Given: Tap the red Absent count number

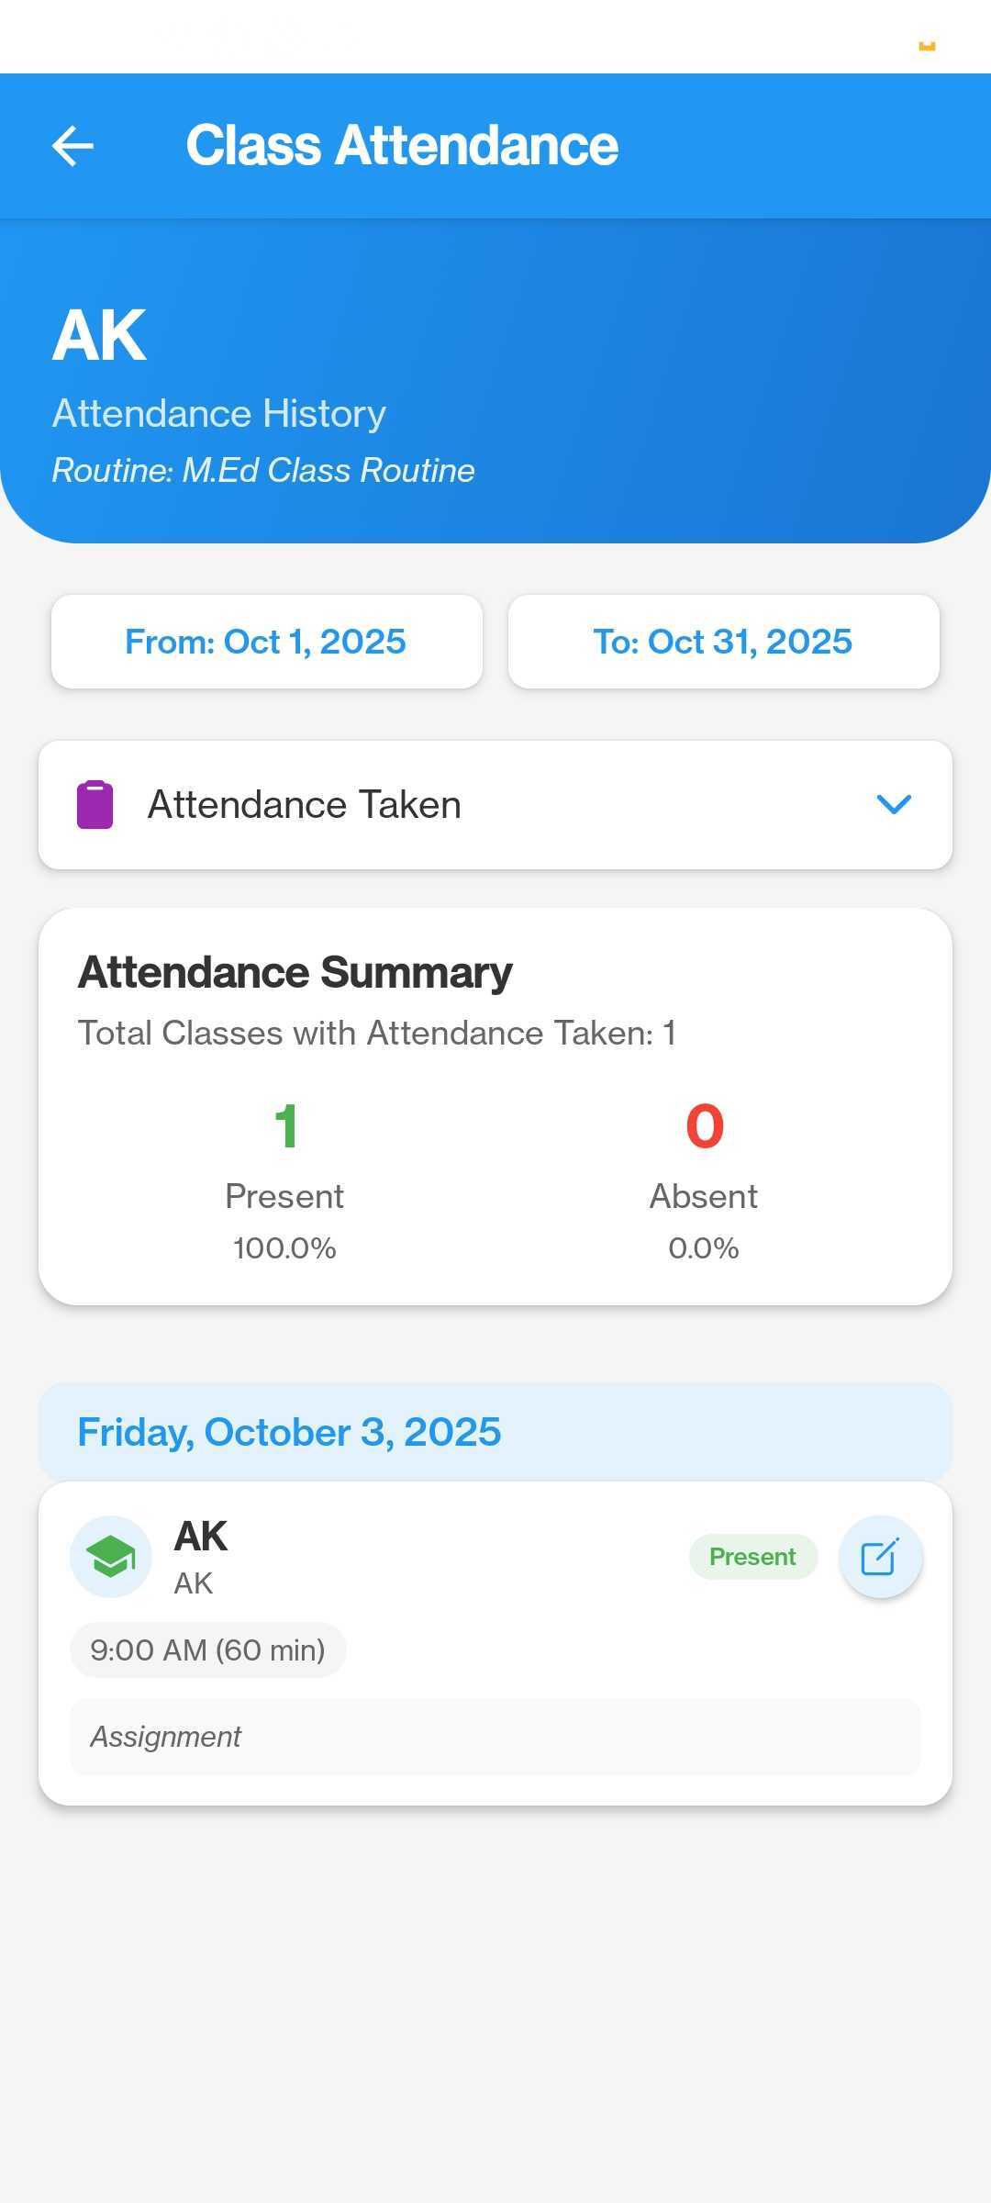Looking at the screenshot, I should pos(704,1126).
